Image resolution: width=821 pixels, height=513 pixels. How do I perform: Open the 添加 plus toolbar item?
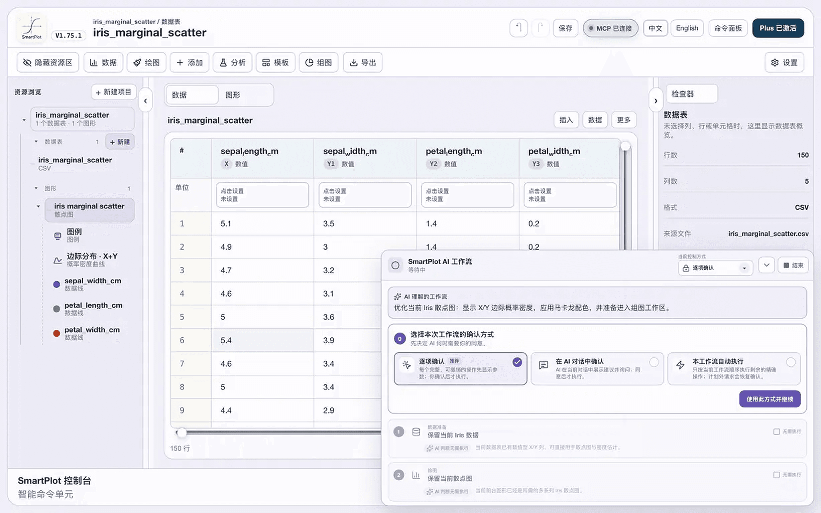point(190,62)
